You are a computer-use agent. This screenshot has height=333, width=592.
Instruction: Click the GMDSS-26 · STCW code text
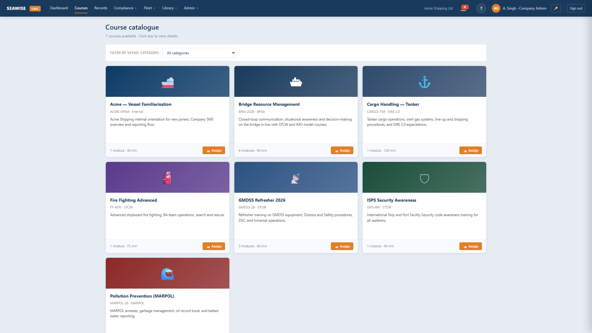(252, 207)
